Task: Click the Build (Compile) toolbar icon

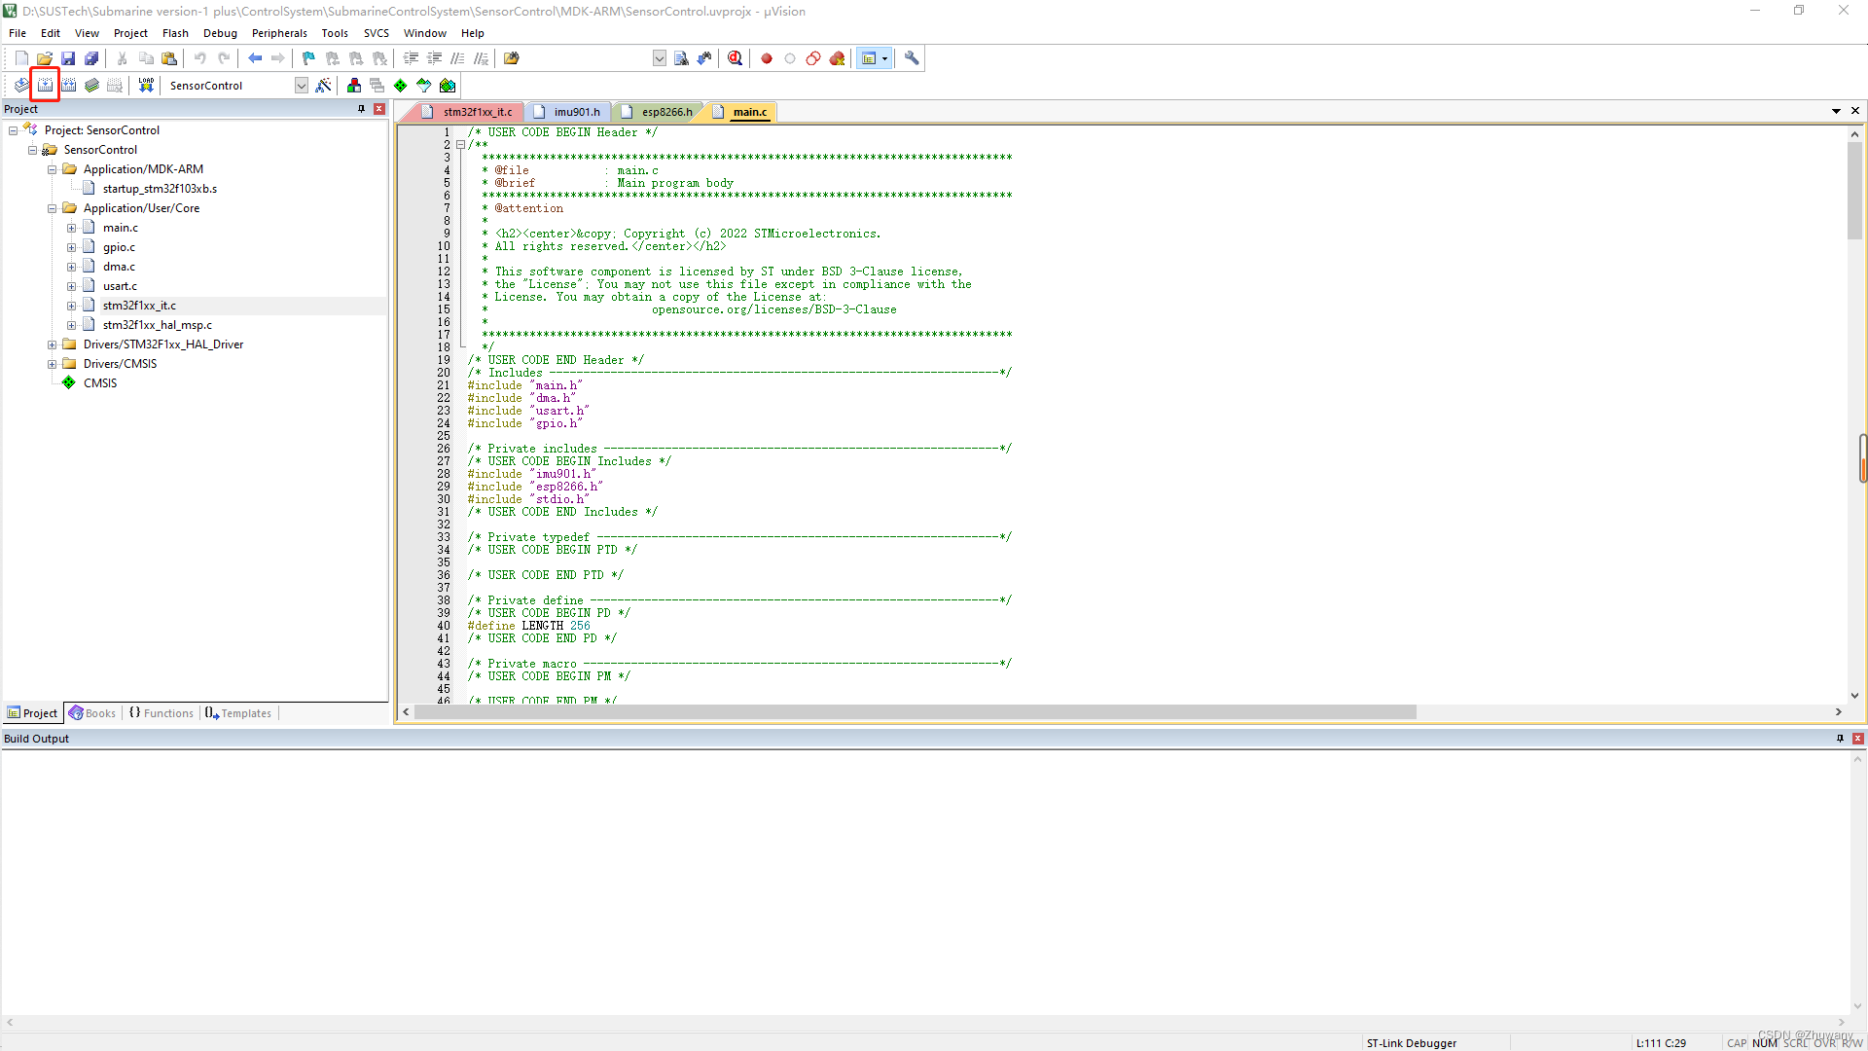Action: tap(45, 85)
